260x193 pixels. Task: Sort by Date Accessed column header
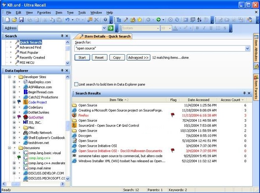[198, 100]
